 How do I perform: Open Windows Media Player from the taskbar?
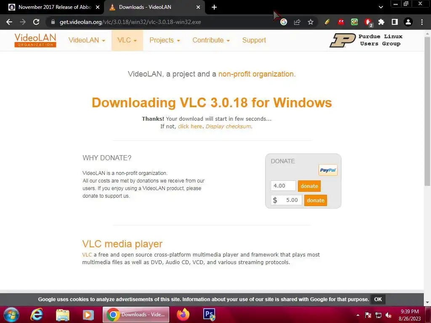click(x=88, y=315)
